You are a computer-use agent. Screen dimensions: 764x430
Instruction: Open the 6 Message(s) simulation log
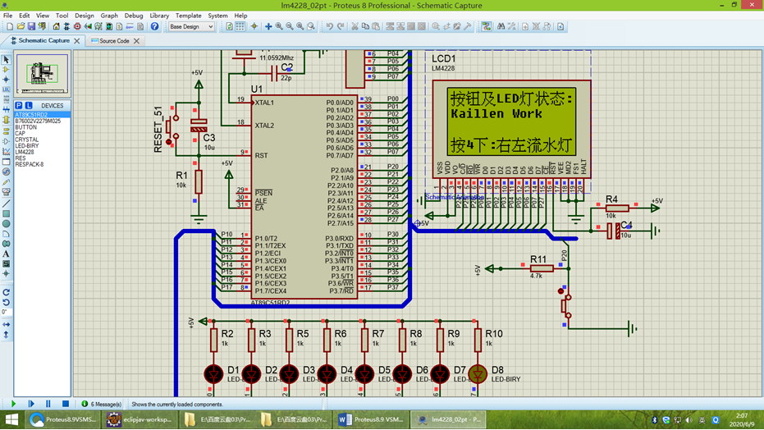pyautogui.click(x=102, y=405)
